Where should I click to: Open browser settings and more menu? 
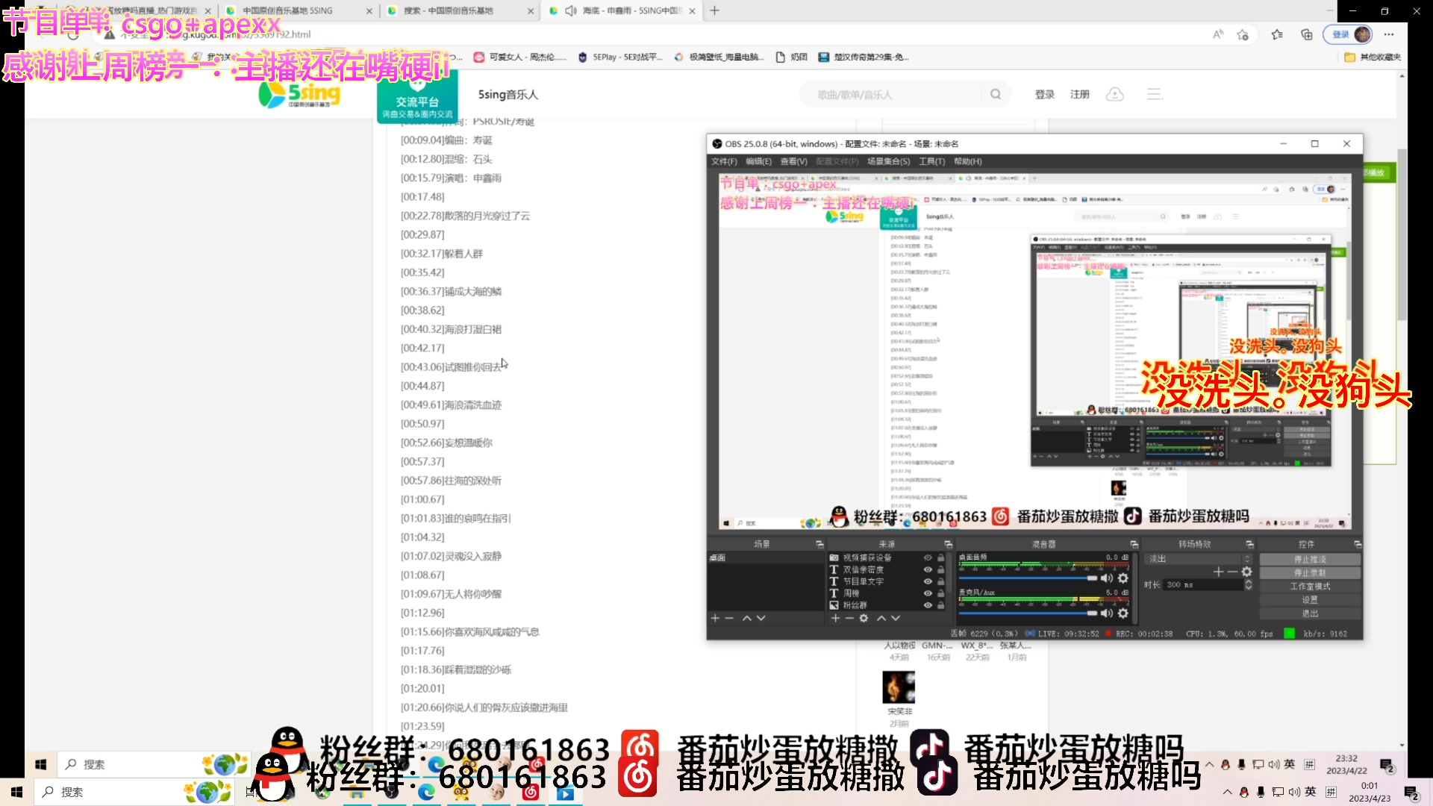coord(1389,34)
